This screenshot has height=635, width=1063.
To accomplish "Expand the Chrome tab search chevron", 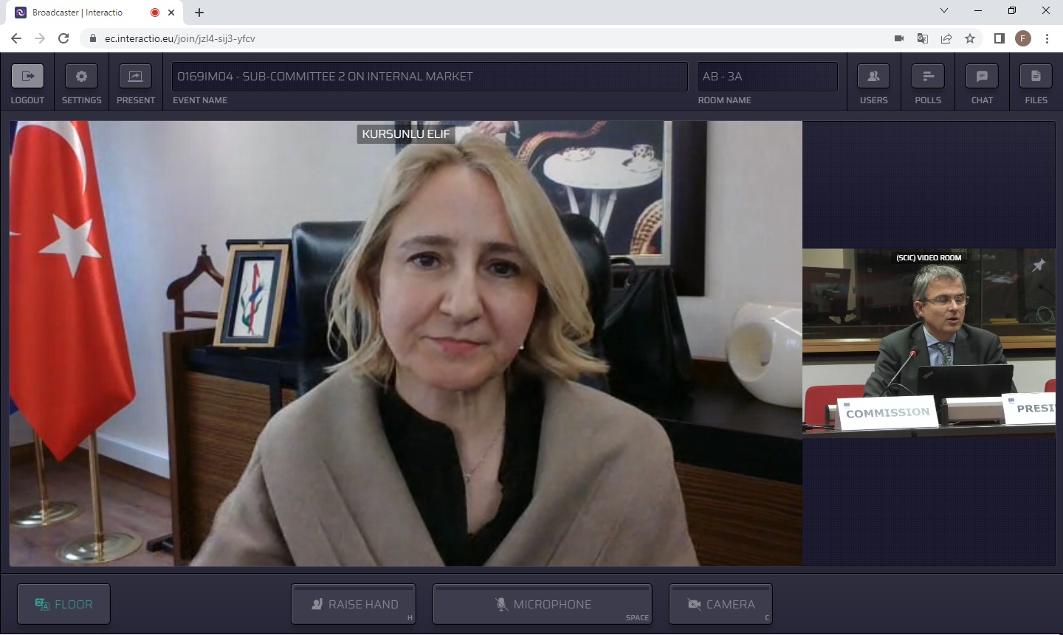I will [943, 11].
